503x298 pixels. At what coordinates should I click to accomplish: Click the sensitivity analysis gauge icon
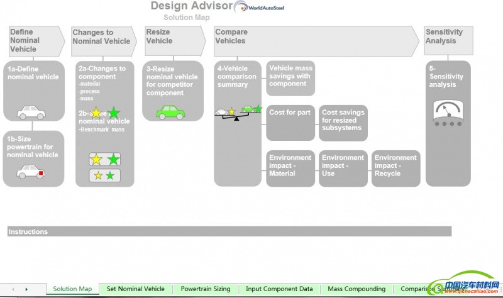point(448,112)
